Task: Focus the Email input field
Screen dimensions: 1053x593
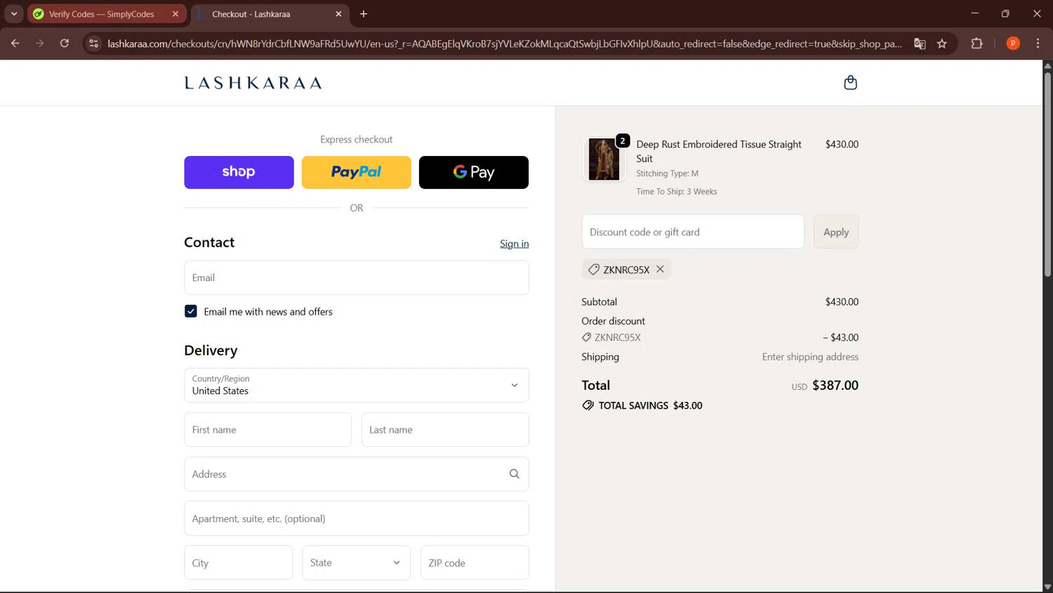Action: 357,278
